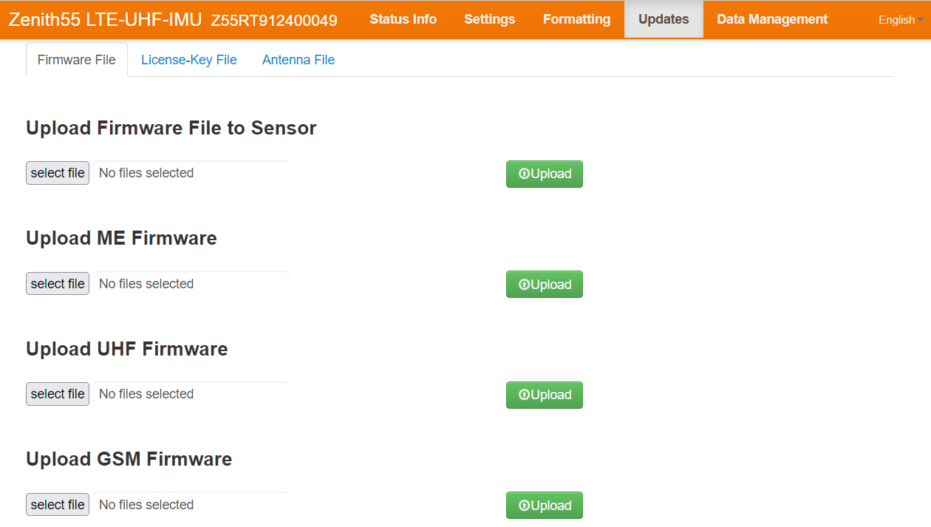The height and width of the screenshot is (527, 931).
Task: Open the Settings menu
Action: (x=489, y=19)
